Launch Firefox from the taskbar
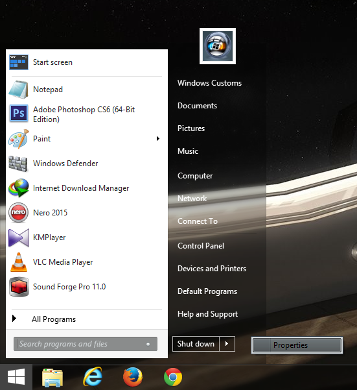 pyautogui.click(x=133, y=377)
